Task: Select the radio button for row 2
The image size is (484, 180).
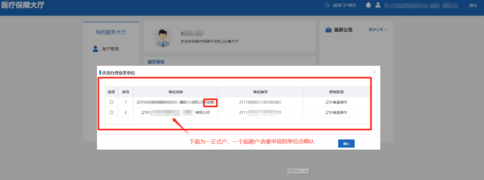Action: 112,112
